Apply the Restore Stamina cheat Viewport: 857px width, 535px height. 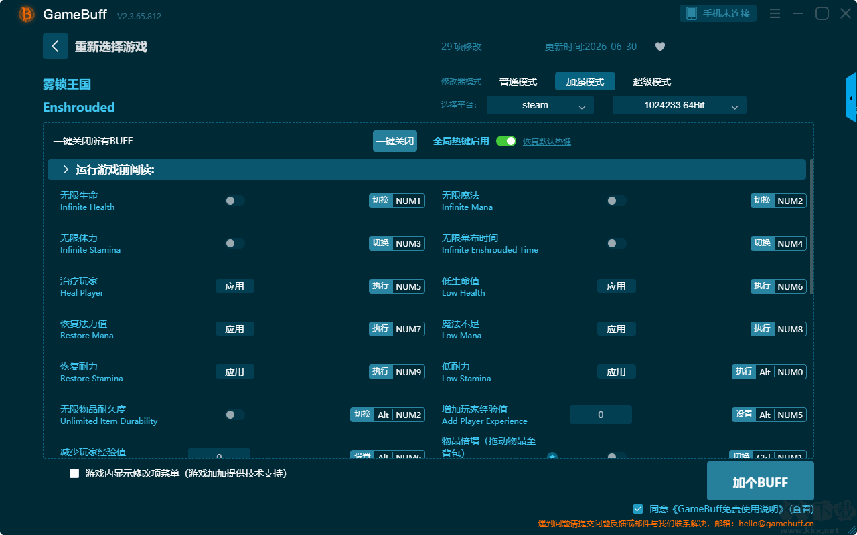coord(235,372)
